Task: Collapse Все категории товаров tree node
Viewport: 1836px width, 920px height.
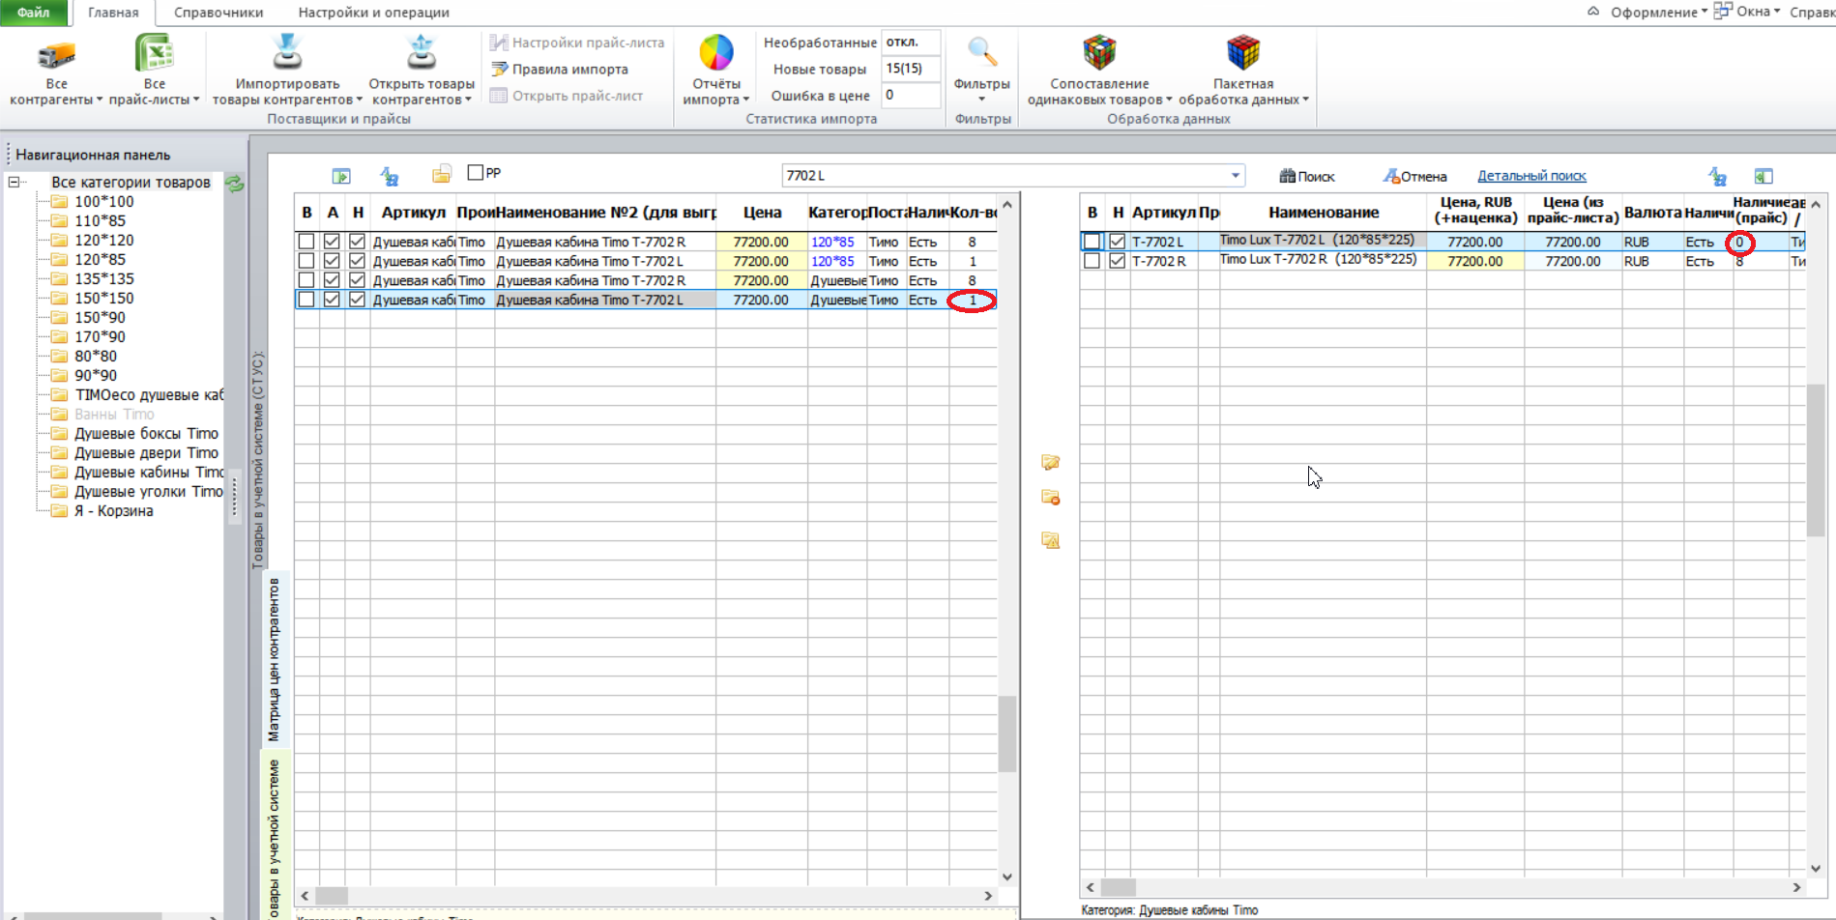Action: [x=15, y=182]
